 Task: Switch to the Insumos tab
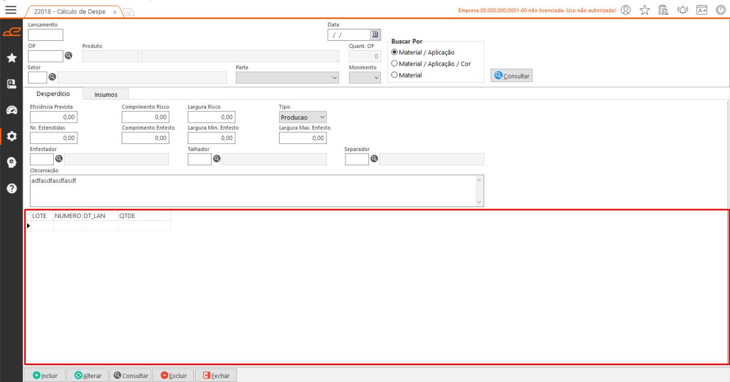(x=106, y=94)
